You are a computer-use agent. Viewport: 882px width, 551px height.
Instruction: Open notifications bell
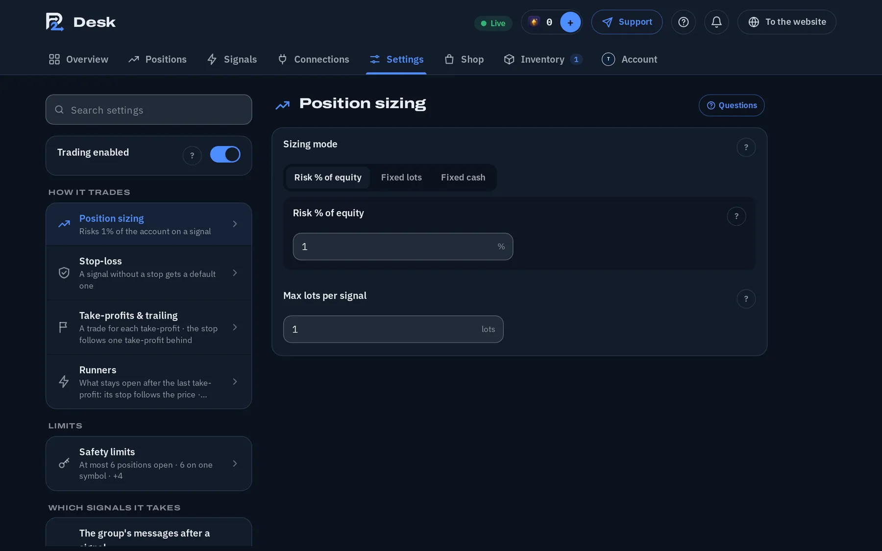[x=716, y=22]
